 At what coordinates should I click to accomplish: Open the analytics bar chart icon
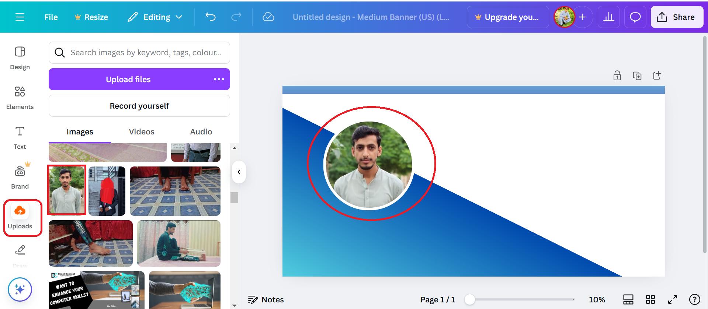[609, 17]
